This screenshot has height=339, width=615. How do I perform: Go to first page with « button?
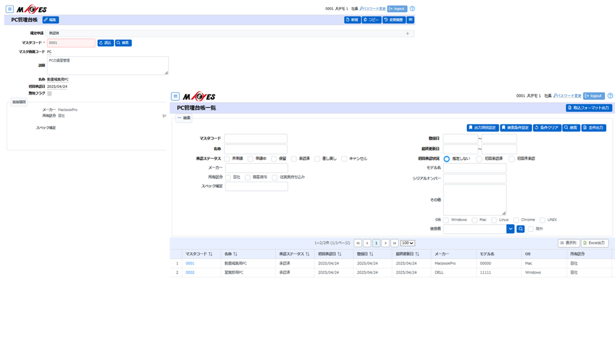tap(358, 243)
